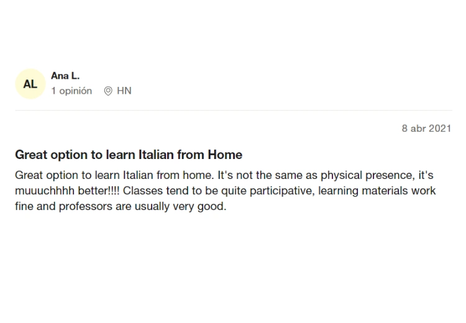This screenshot has height=323, width=466.
Task: Open the review title about learning Italian
Action: pos(129,155)
